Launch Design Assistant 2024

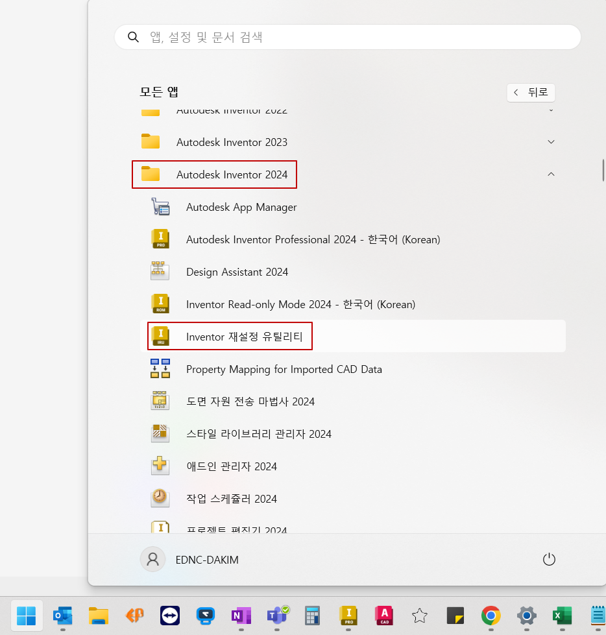click(353, 271)
